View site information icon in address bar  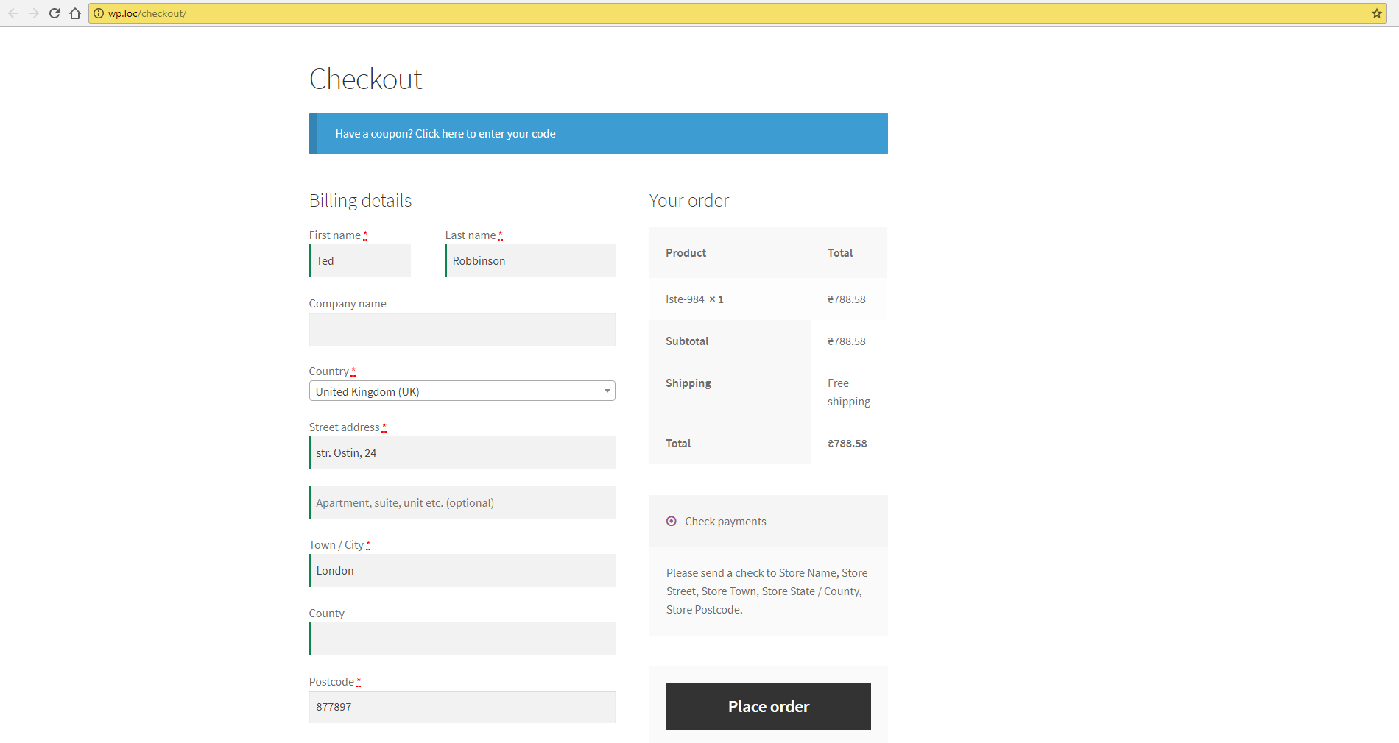pos(99,13)
